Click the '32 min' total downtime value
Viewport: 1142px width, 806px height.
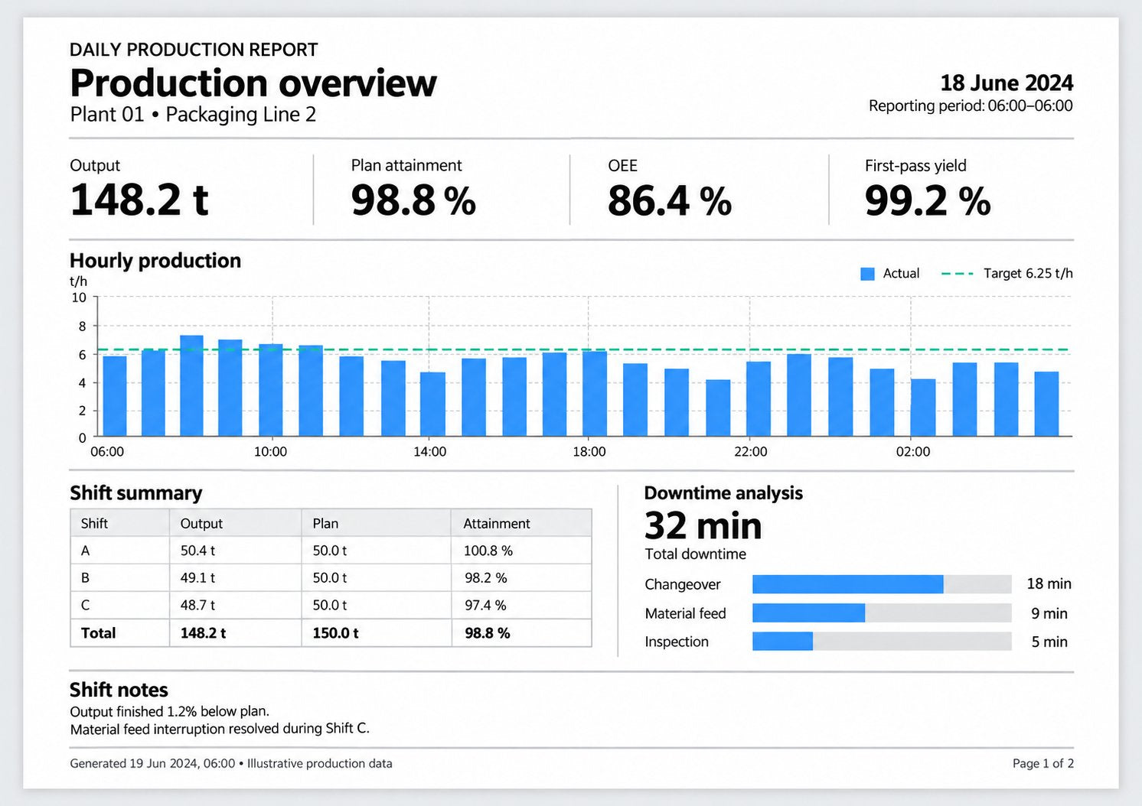click(x=703, y=526)
